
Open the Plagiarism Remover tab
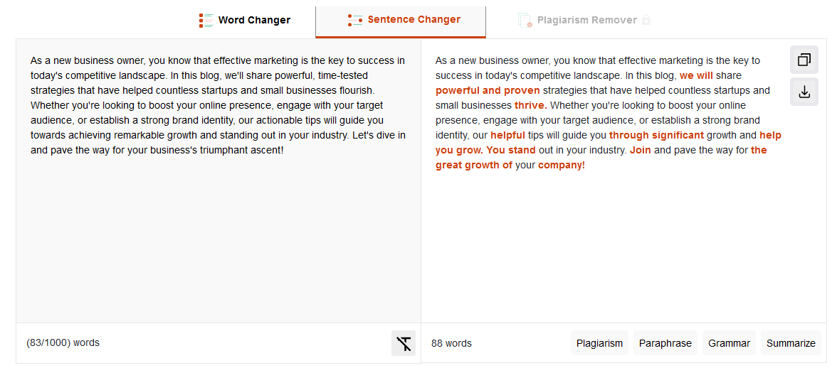(584, 20)
